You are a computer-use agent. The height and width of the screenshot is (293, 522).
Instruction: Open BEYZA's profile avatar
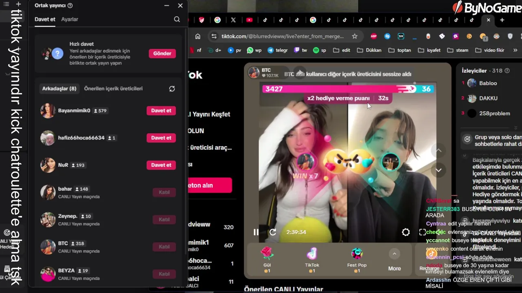(x=48, y=274)
